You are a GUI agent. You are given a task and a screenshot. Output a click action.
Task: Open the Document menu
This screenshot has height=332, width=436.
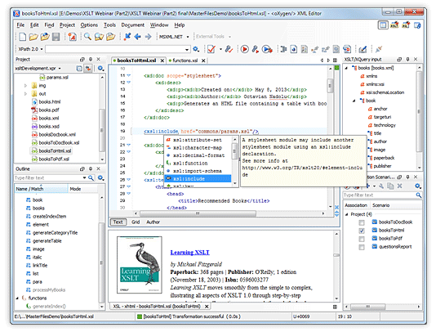(132, 25)
